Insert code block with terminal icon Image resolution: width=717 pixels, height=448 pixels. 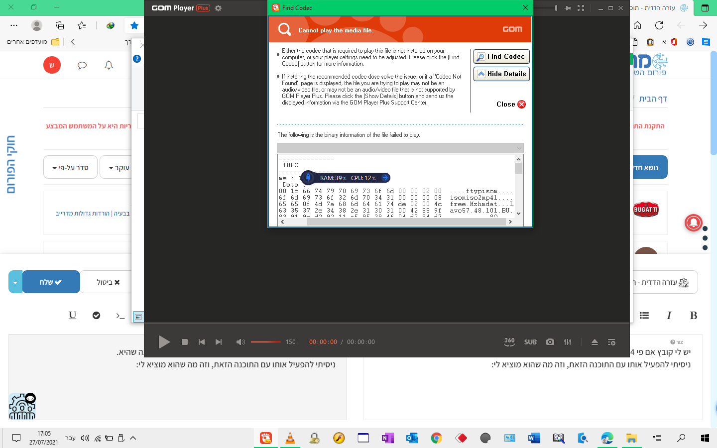tap(120, 315)
